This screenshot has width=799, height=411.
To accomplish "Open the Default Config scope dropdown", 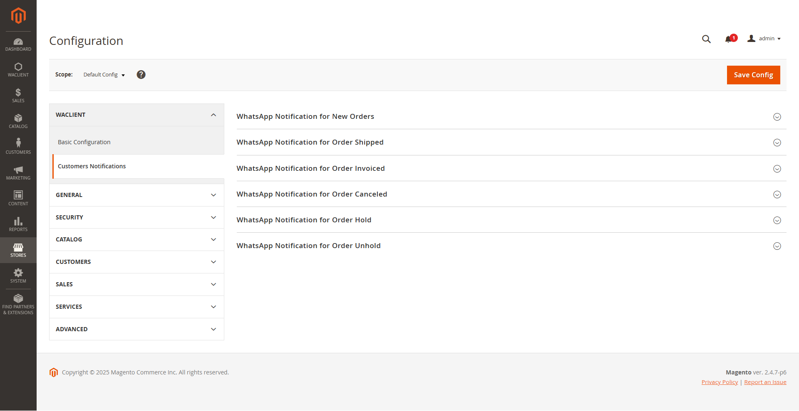I will coord(104,75).
